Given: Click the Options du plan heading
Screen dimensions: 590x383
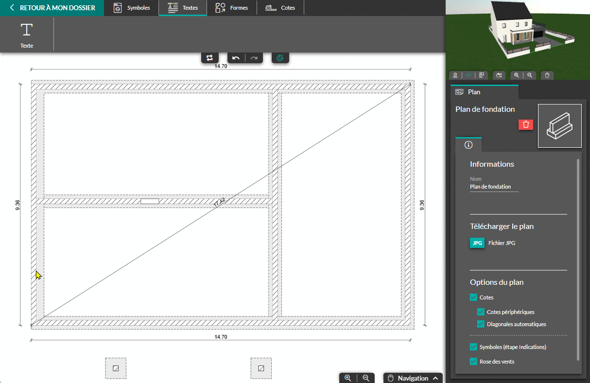Looking at the screenshot, I should (x=497, y=282).
